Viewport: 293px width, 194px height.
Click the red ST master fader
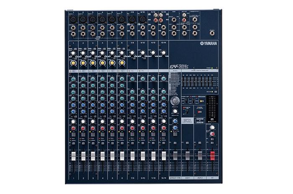[213, 156]
